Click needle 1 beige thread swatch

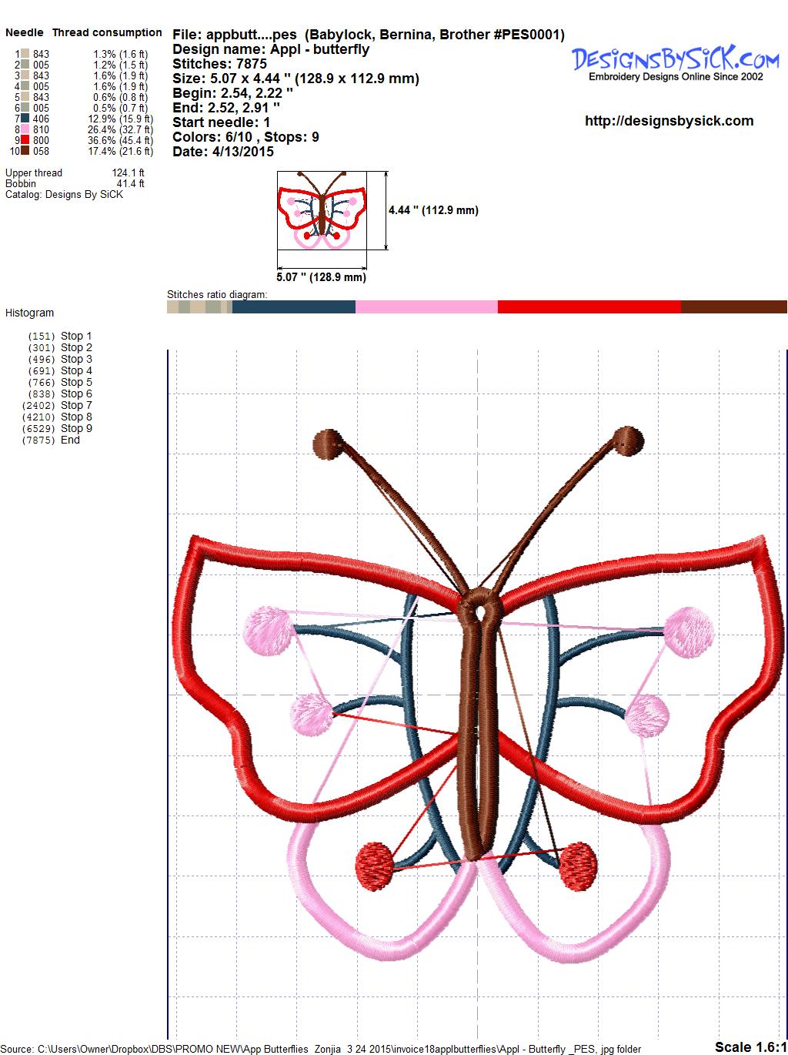click(x=25, y=54)
